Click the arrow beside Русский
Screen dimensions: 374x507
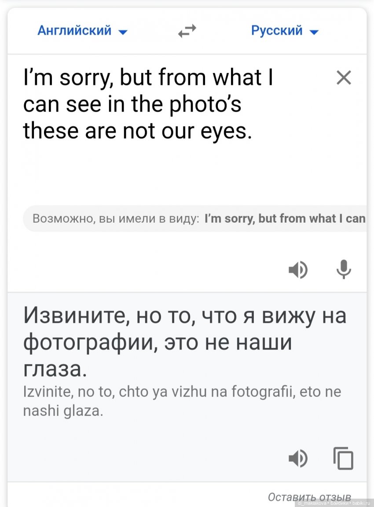(x=314, y=32)
